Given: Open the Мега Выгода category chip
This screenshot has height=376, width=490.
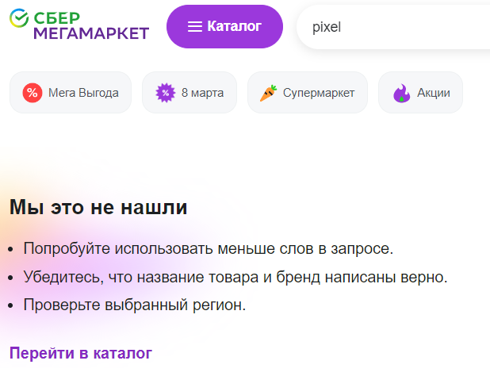Looking at the screenshot, I should [71, 93].
